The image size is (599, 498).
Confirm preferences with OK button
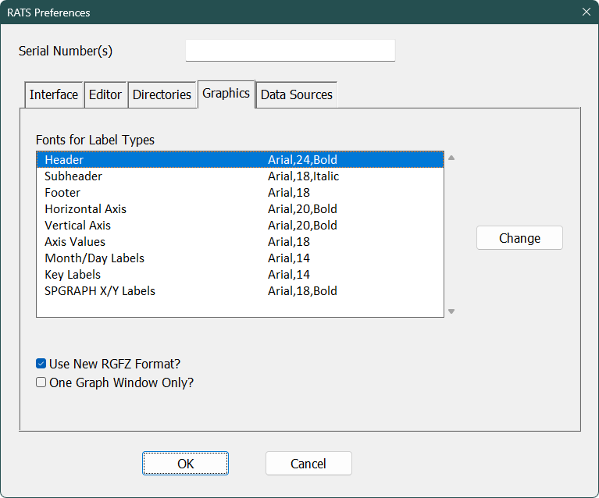pos(185,463)
